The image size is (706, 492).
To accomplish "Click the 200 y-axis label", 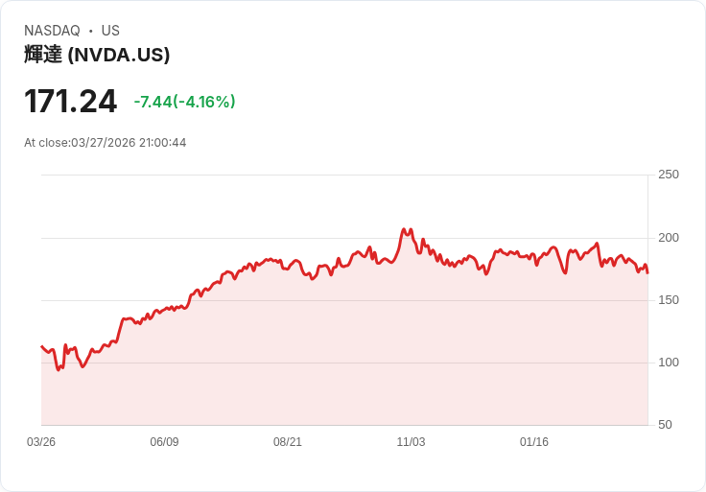I will pyautogui.click(x=669, y=238).
